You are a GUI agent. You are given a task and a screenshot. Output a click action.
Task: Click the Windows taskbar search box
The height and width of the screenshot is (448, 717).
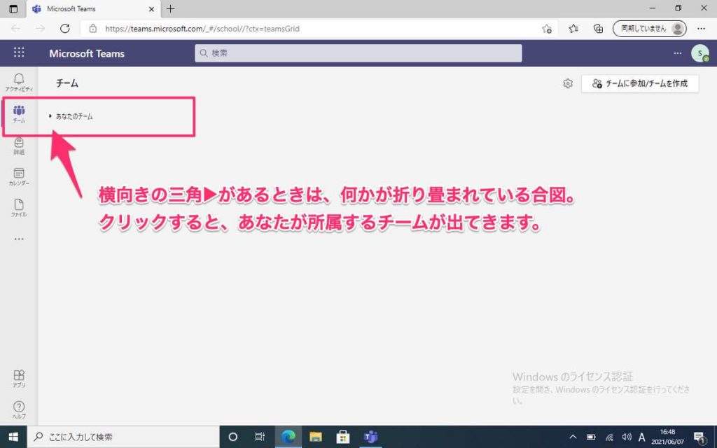click(x=123, y=437)
